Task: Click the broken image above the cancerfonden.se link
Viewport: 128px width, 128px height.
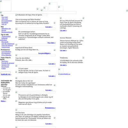Action: pos(61,71)
